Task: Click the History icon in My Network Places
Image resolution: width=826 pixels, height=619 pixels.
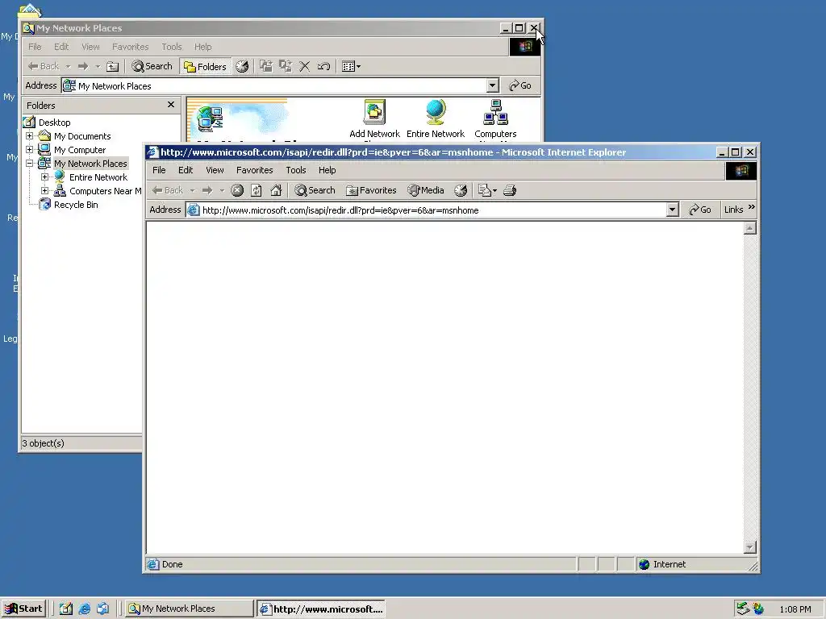Action: click(242, 66)
